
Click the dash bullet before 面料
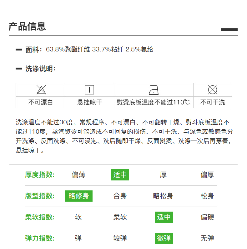(x=19, y=50)
